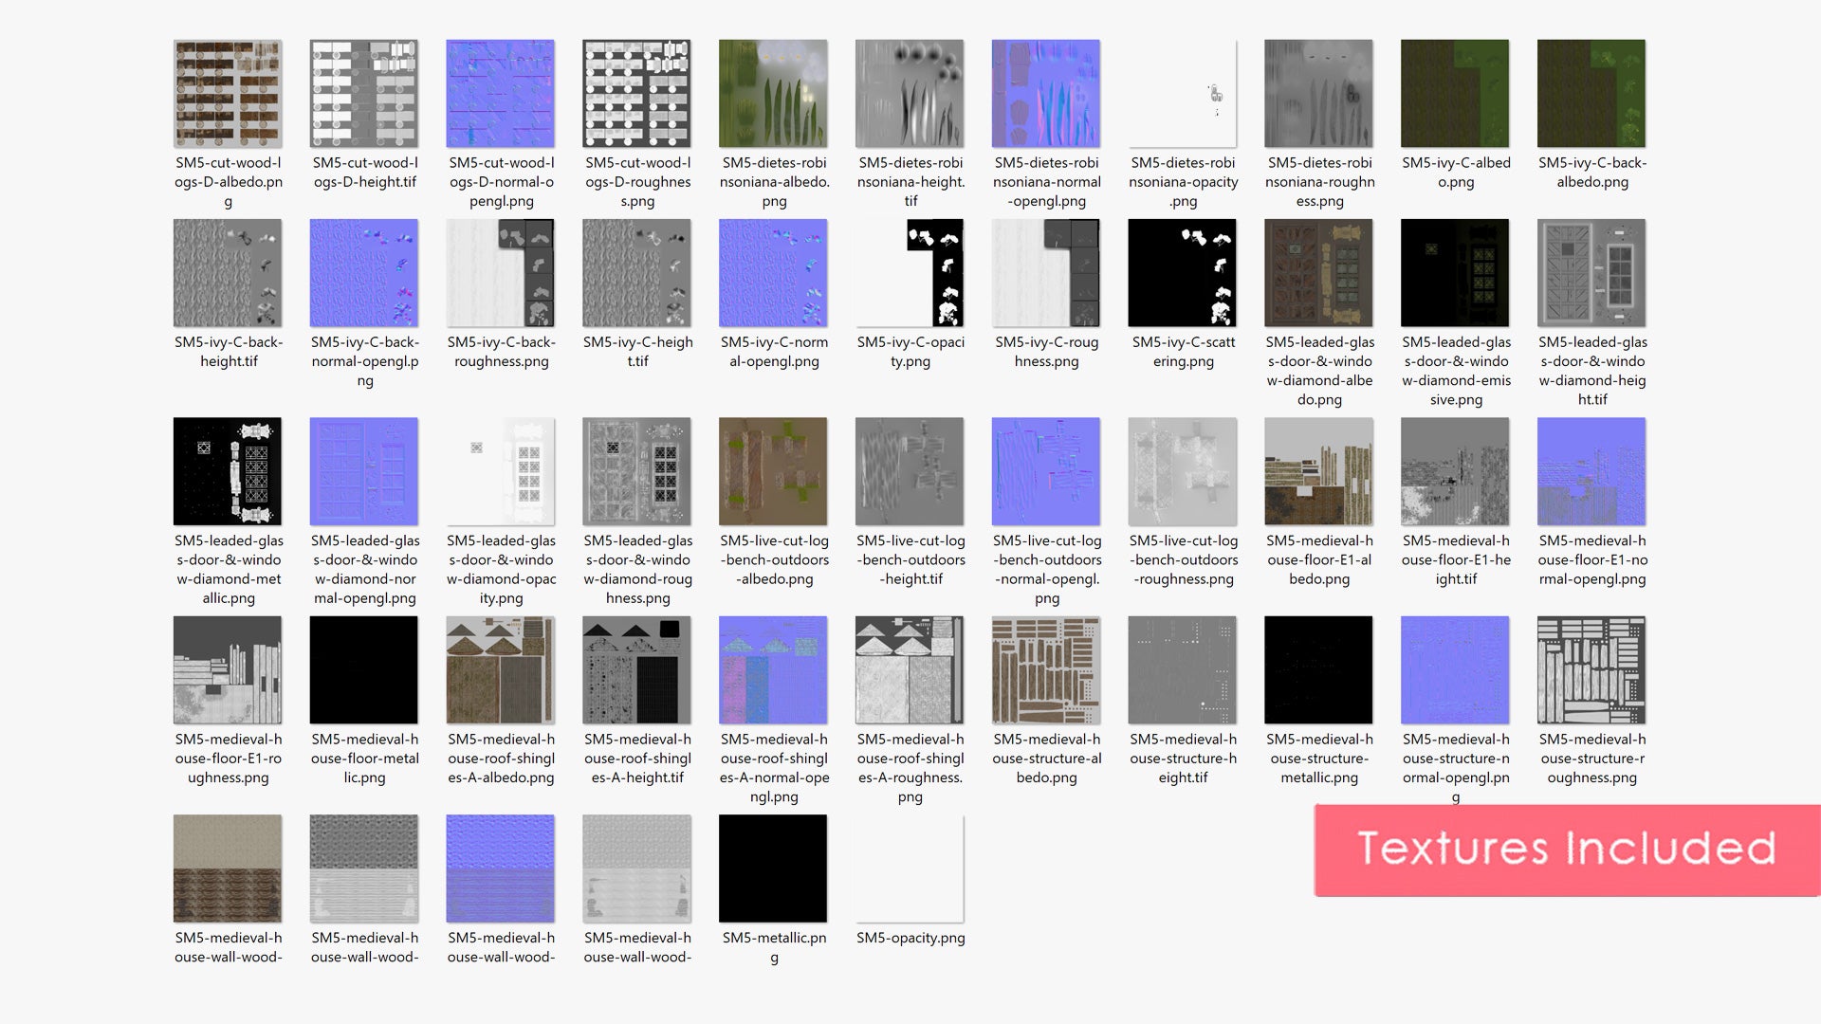Viewport: 1821px width, 1024px height.
Task: Click SM5-dietes-robinsoniana-albedo.png texture thumbnail
Action: pyautogui.click(x=773, y=93)
